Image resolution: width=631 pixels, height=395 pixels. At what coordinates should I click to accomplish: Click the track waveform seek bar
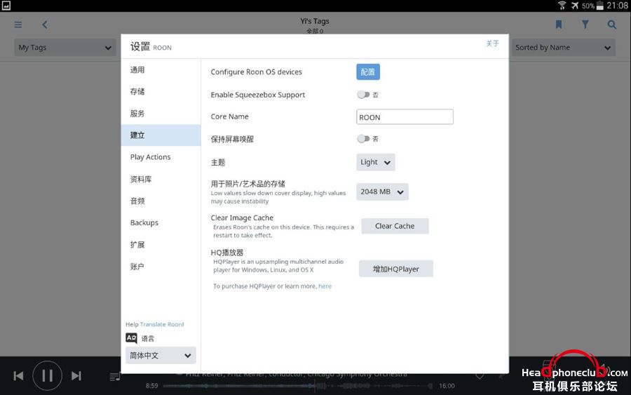[298, 386]
